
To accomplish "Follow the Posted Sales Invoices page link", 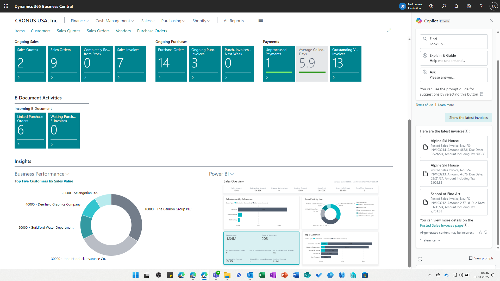I will pyautogui.click(x=441, y=225).
